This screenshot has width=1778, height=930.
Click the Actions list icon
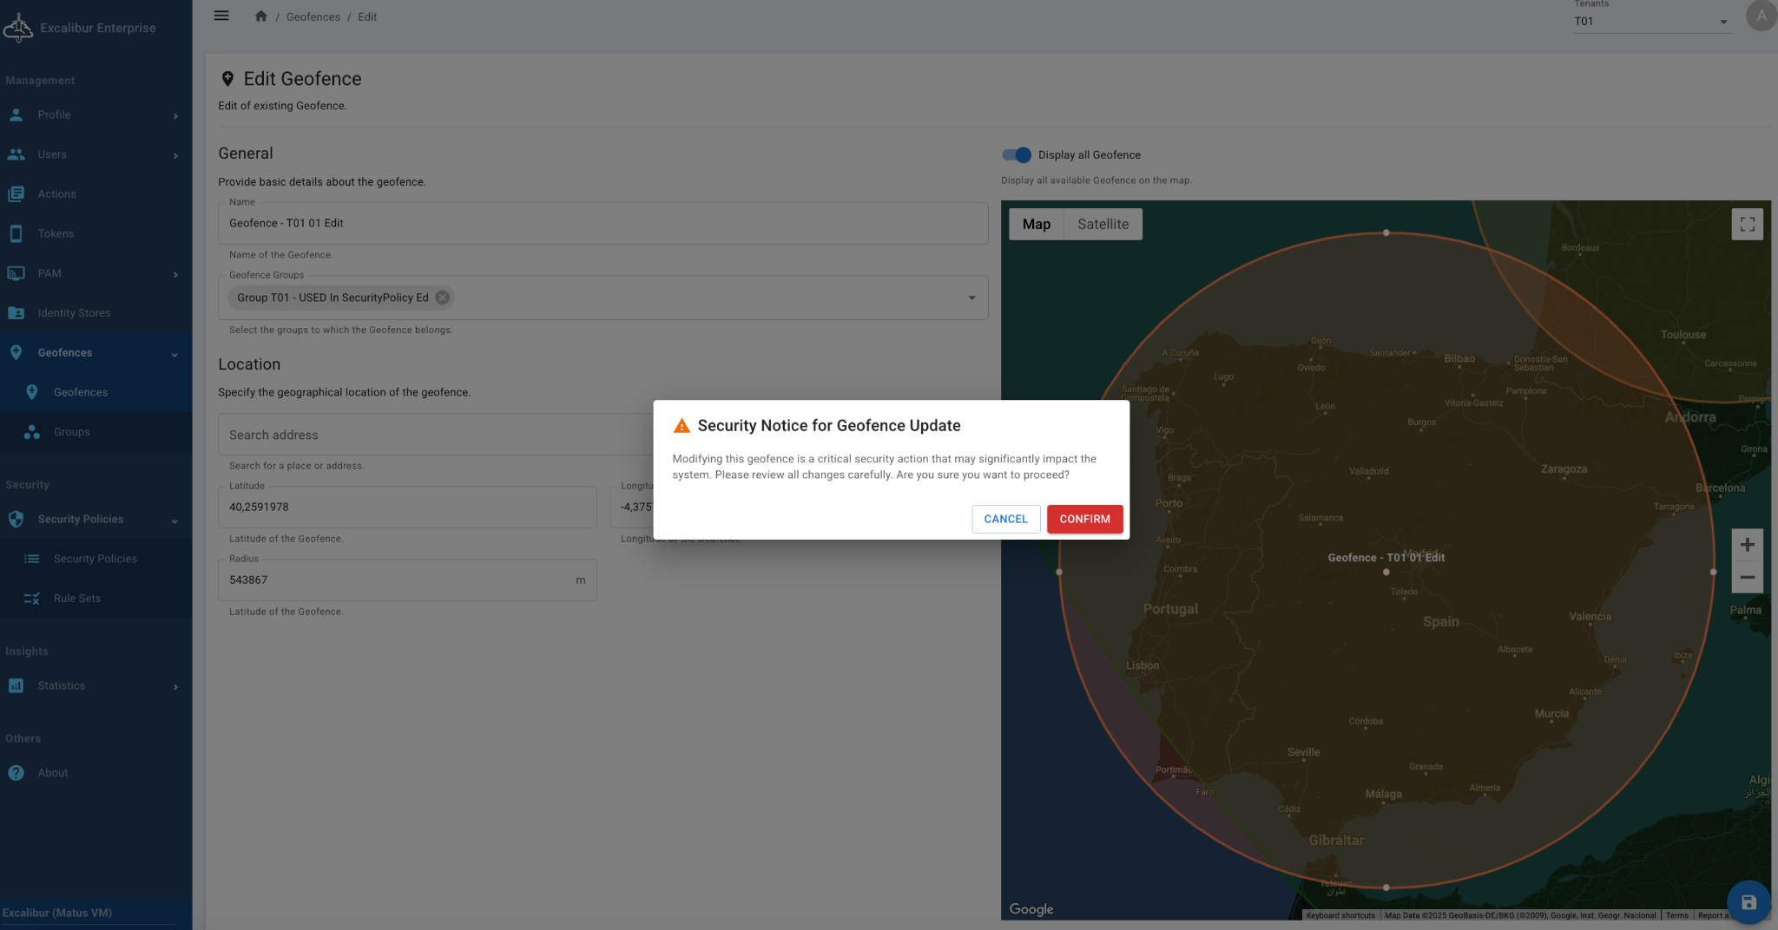click(16, 194)
